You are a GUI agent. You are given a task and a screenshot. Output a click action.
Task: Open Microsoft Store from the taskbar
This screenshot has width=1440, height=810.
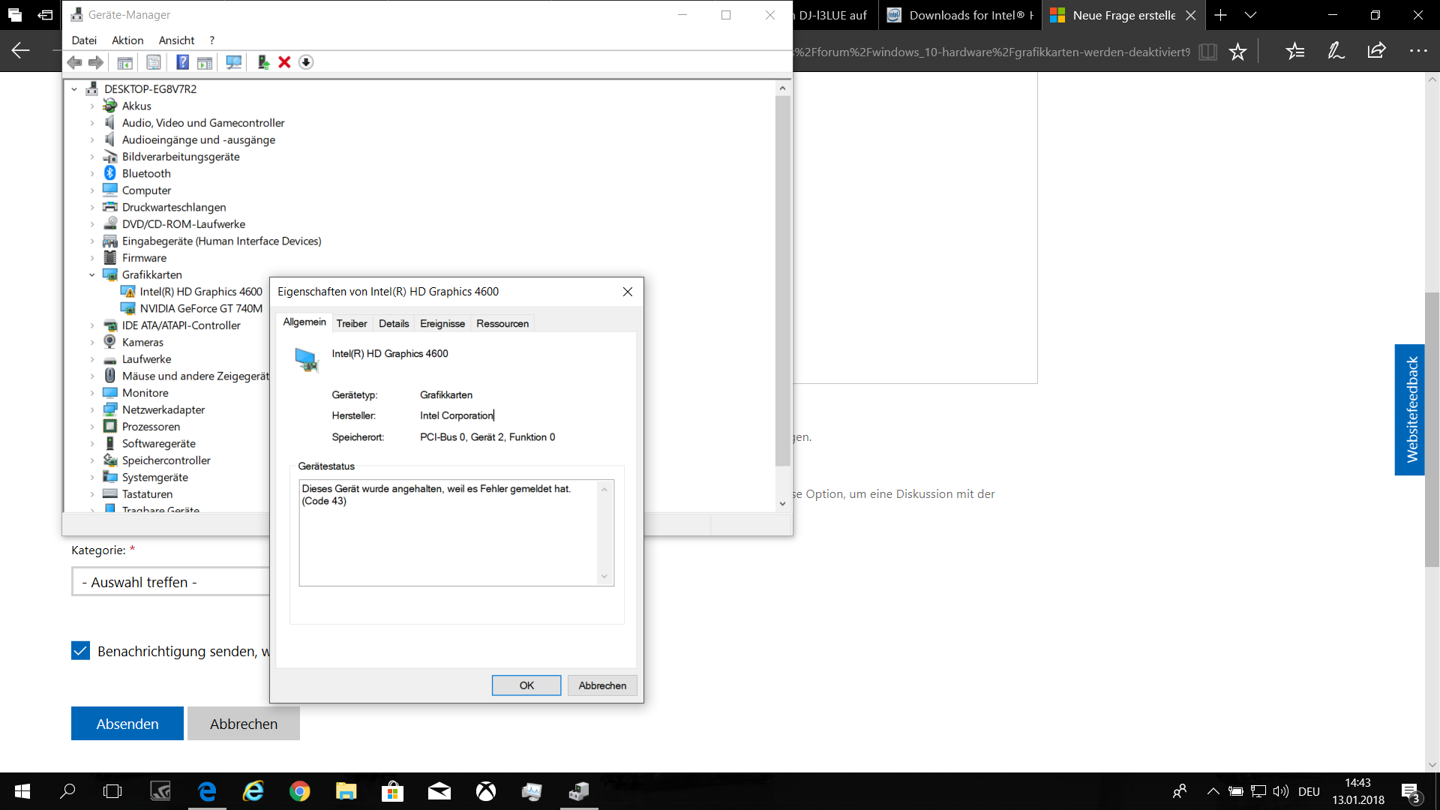(392, 791)
